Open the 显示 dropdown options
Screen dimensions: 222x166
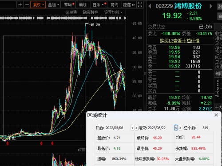point(99,5)
